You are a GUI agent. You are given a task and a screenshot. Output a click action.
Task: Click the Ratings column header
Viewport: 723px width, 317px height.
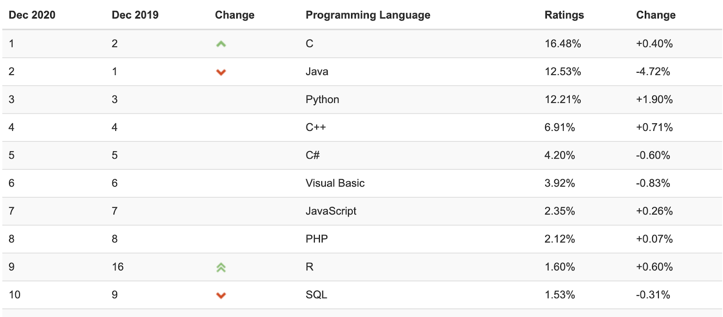click(564, 15)
